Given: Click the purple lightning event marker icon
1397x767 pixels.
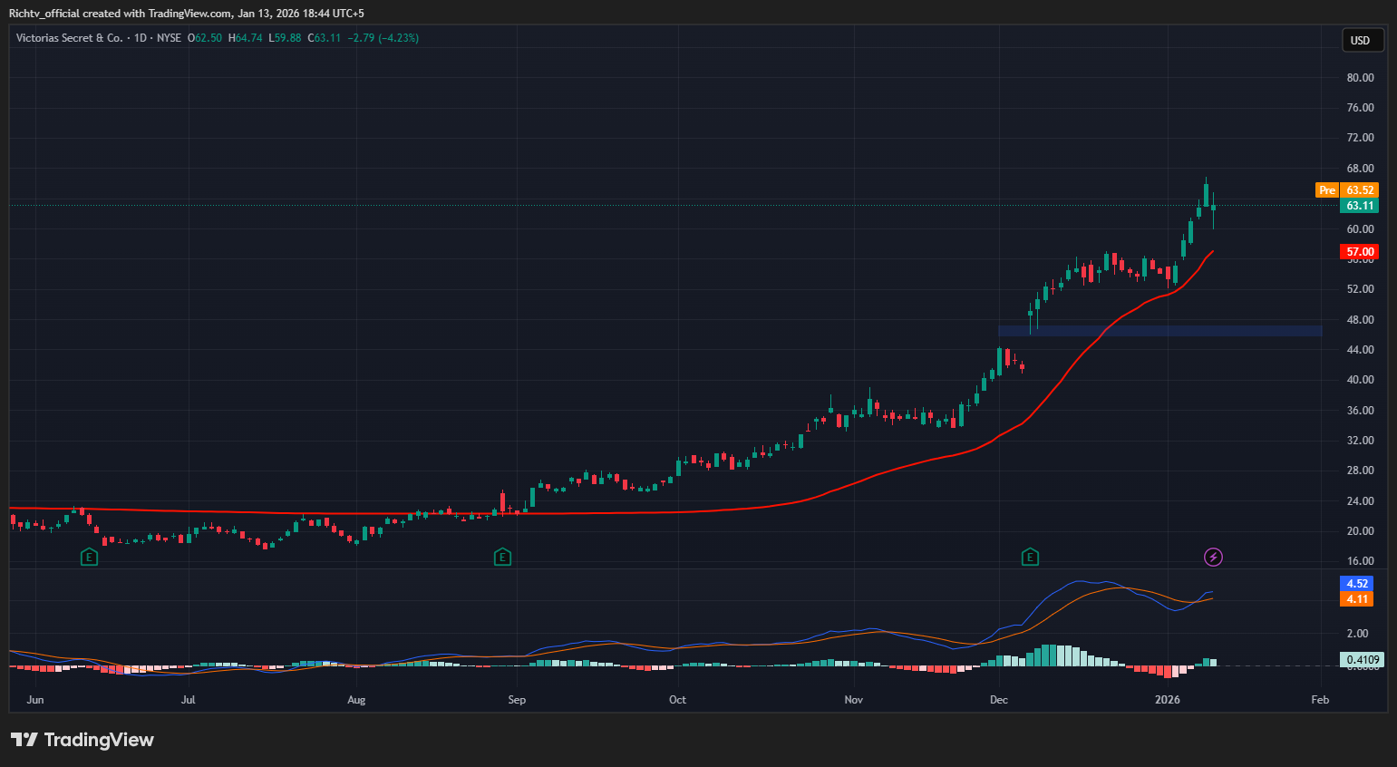Looking at the screenshot, I should tap(1213, 557).
